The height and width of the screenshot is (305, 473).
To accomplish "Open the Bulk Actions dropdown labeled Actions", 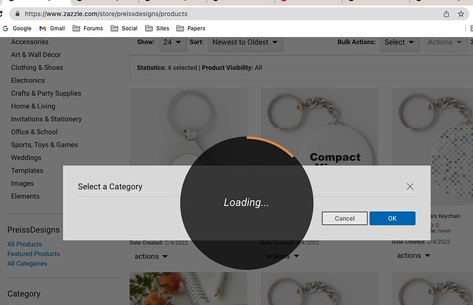I will [x=445, y=42].
